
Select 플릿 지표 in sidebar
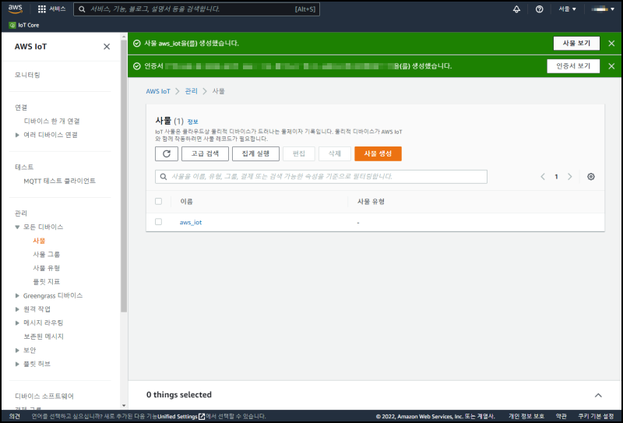(x=46, y=281)
